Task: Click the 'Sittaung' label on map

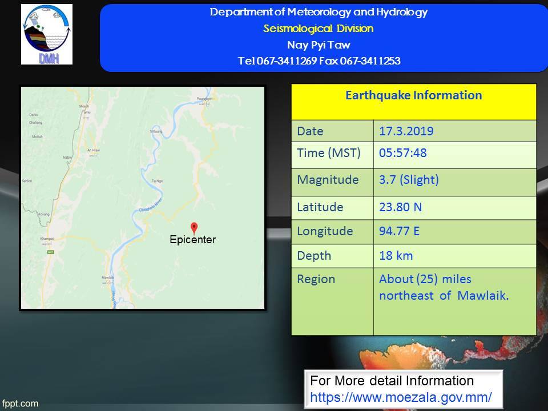Action: tap(156, 131)
